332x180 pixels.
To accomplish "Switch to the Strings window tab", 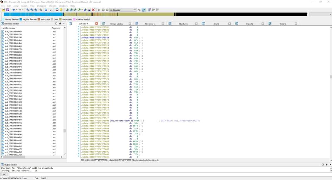I will [117, 24].
